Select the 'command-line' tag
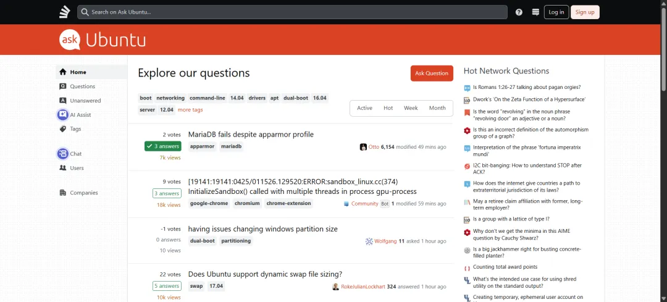Image resolution: width=667 pixels, height=302 pixels. click(x=208, y=98)
